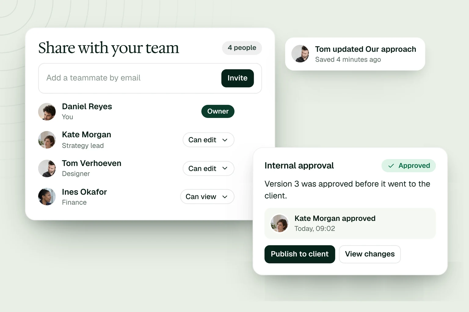Click Tom updated Our approach notification title

[x=365, y=49]
